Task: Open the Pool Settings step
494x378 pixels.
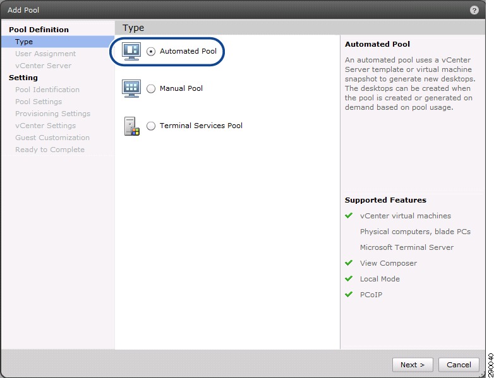Action: click(x=39, y=102)
